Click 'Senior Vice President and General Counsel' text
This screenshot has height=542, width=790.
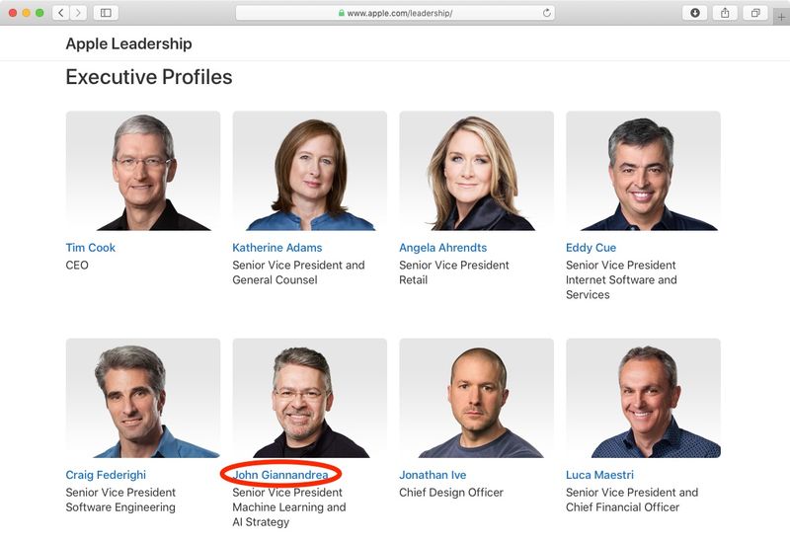[298, 272]
